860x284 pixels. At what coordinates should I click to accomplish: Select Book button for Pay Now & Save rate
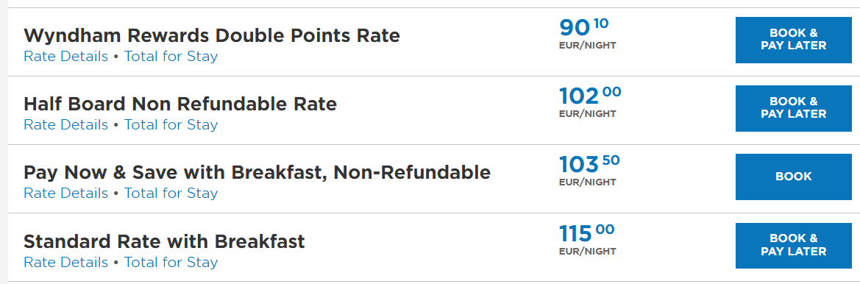793,177
